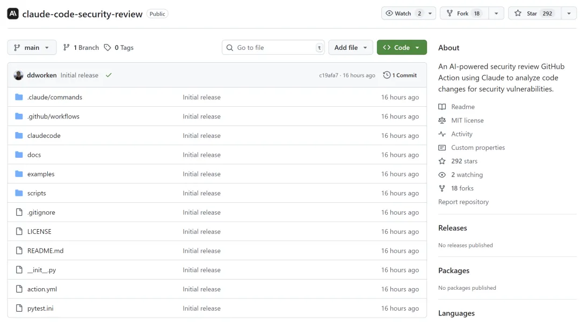The height and width of the screenshot is (323, 580).
Task: Open the .claude/commands folder name
Action: (x=55, y=97)
